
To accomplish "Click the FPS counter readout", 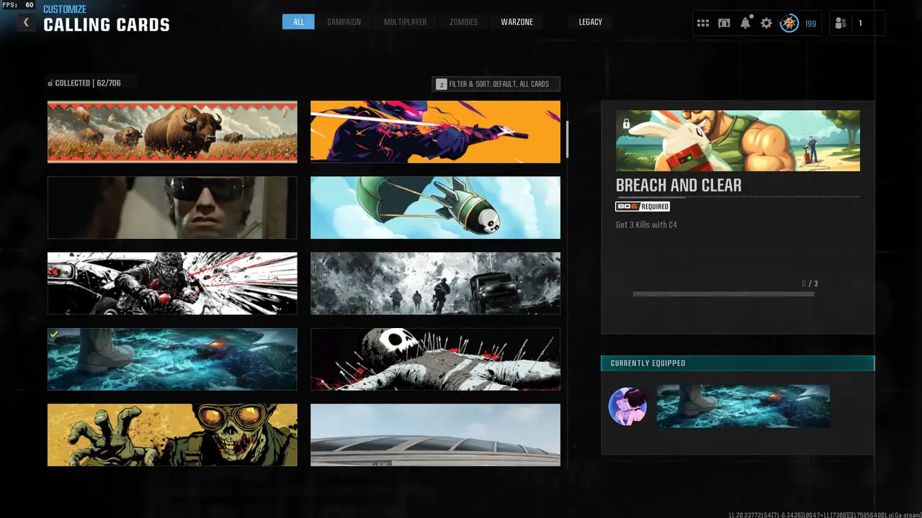I will [18, 5].
